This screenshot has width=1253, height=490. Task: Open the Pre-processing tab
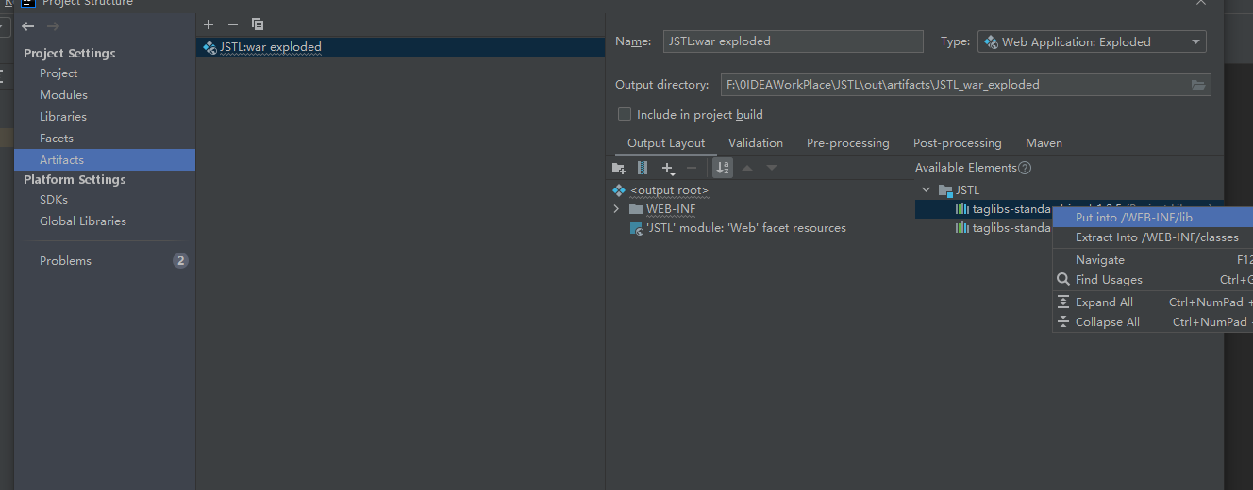848,143
